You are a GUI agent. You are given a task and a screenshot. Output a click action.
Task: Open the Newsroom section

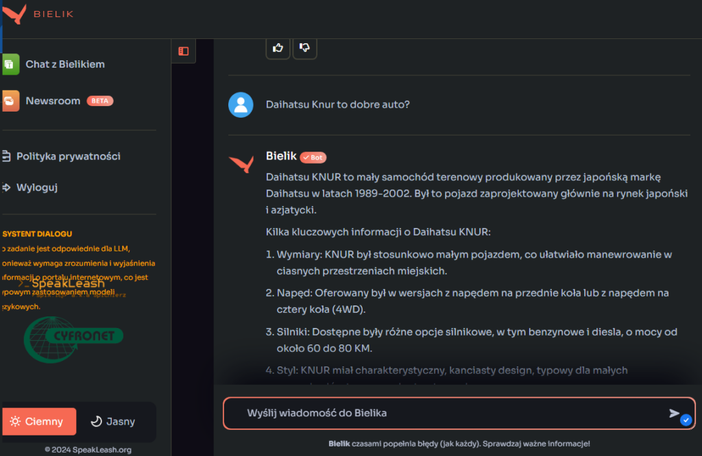pos(53,101)
